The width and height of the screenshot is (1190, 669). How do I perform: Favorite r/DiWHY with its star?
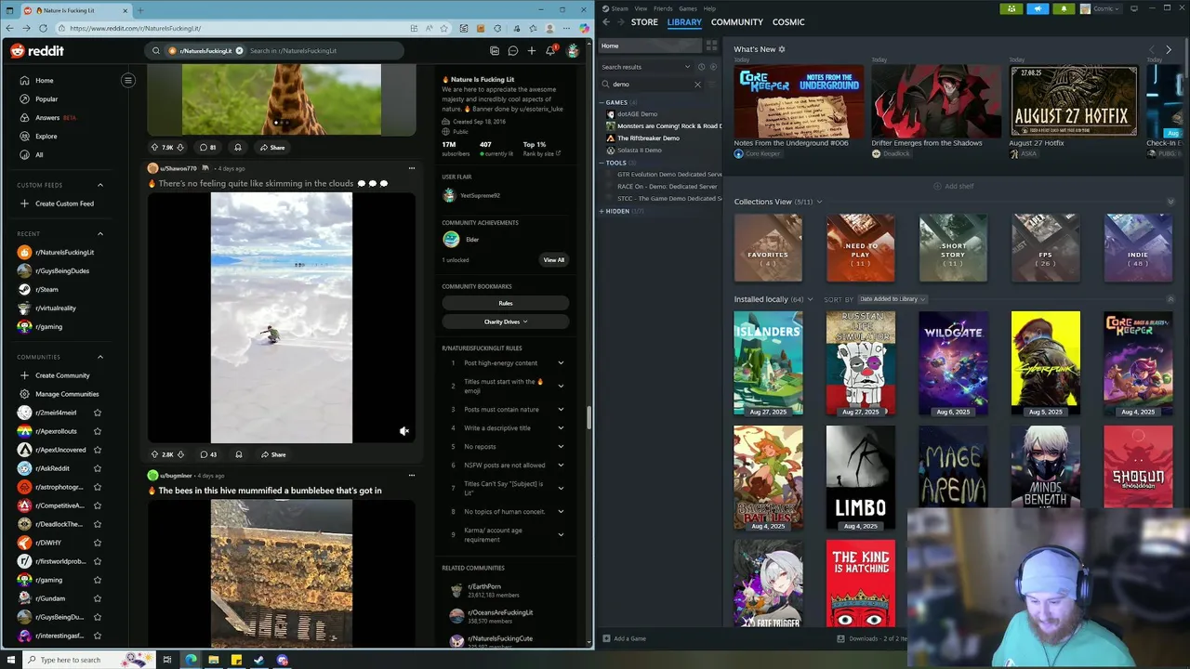pyautogui.click(x=98, y=543)
